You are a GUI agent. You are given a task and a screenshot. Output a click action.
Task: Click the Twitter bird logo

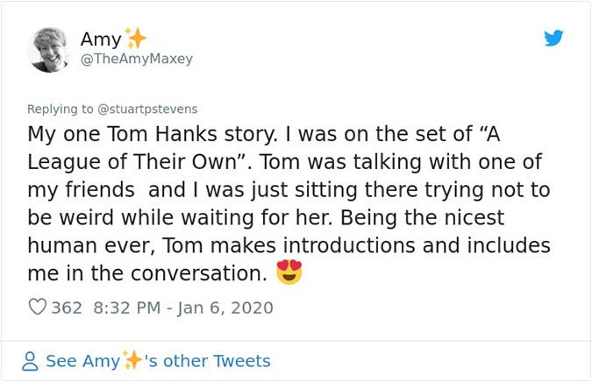[553, 39]
